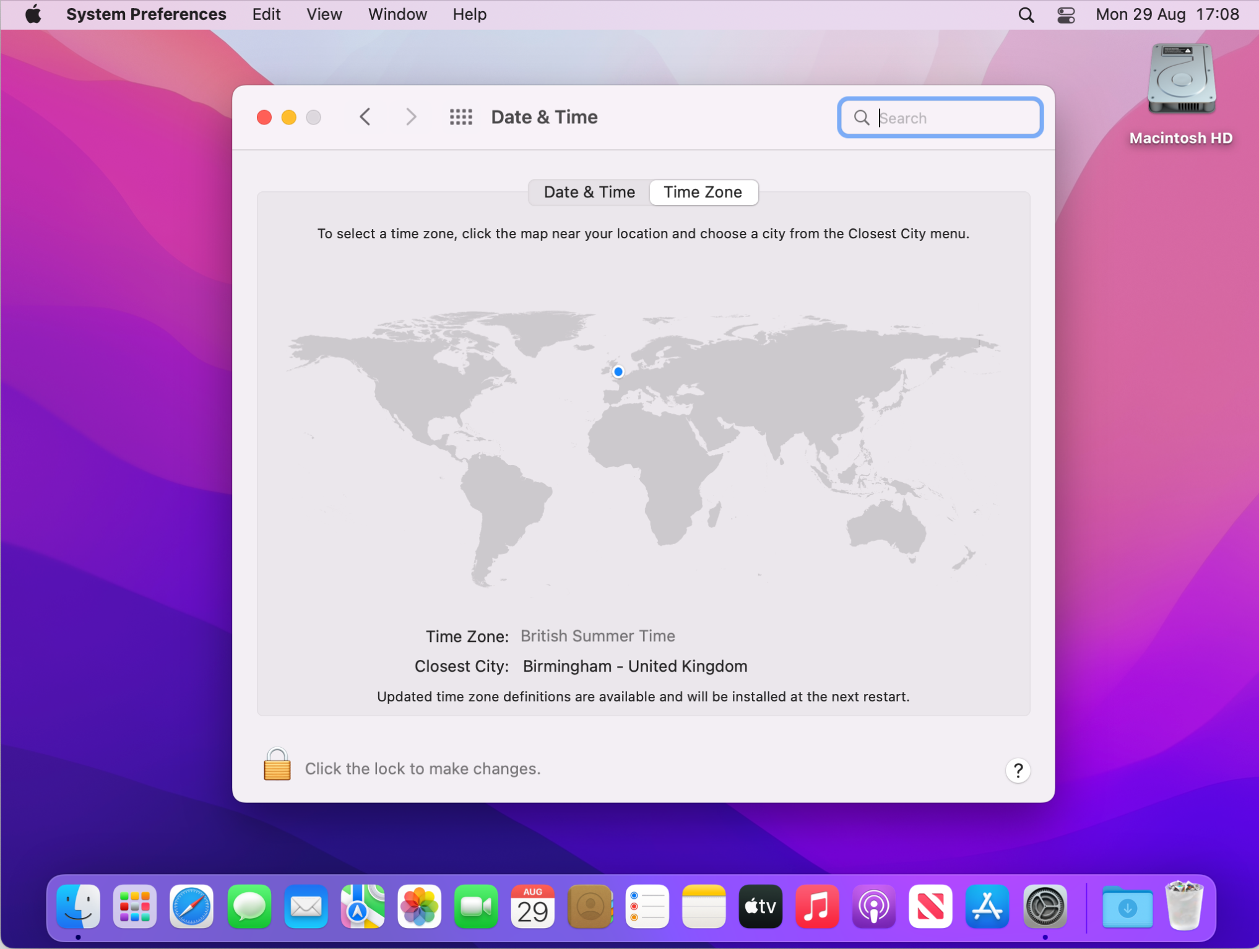
Task: Open Control Centre in menu bar
Action: click(1066, 14)
